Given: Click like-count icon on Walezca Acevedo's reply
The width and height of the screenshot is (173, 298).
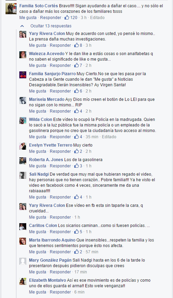Looking at the screenshot, I should [76, 65].
